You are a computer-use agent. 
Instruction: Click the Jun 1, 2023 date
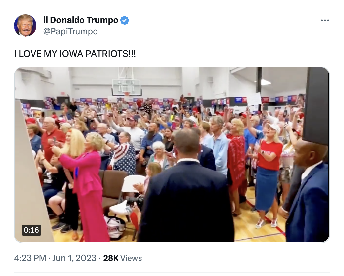[x=74, y=258]
